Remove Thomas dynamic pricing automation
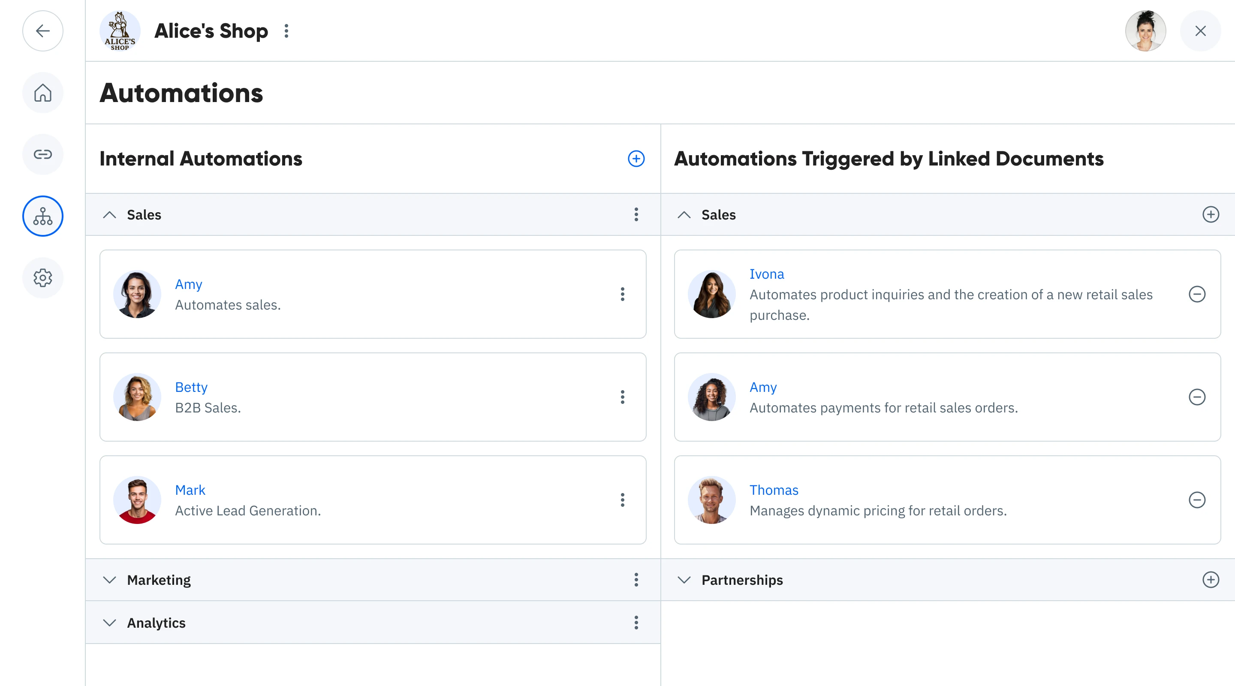The image size is (1235, 686). tap(1197, 500)
